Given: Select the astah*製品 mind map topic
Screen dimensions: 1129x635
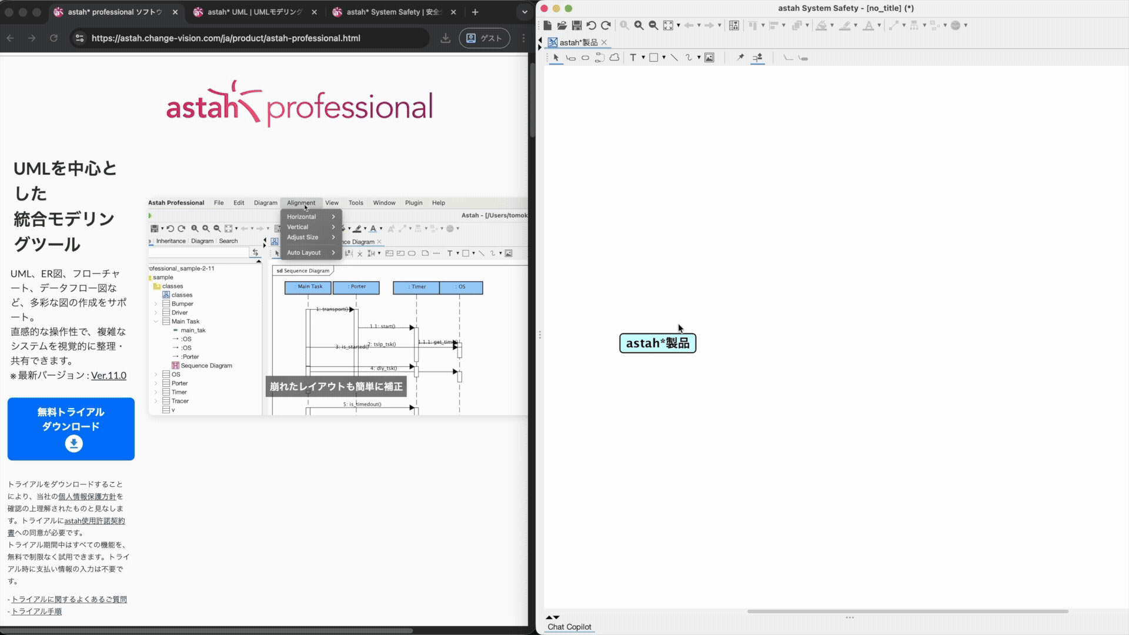Looking at the screenshot, I should pos(657,343).
